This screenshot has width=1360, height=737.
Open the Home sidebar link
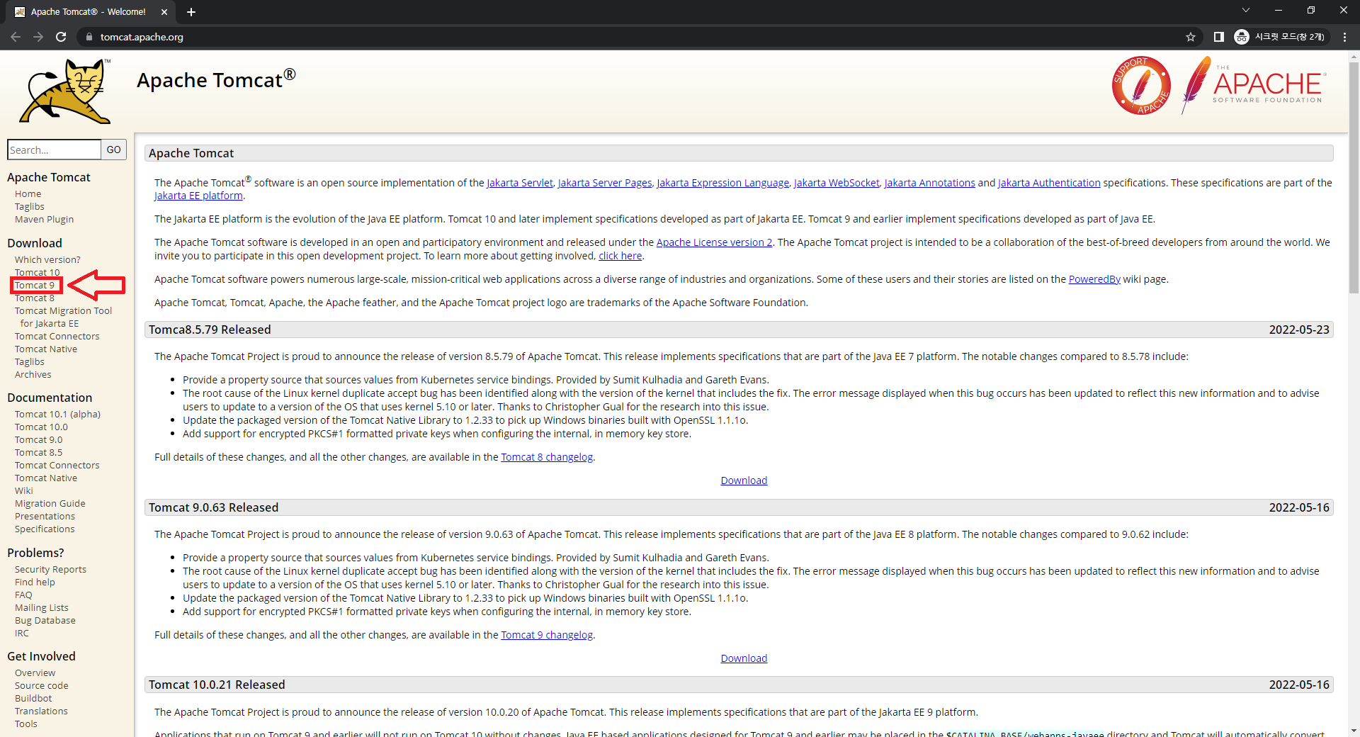[x=28, y=193]
